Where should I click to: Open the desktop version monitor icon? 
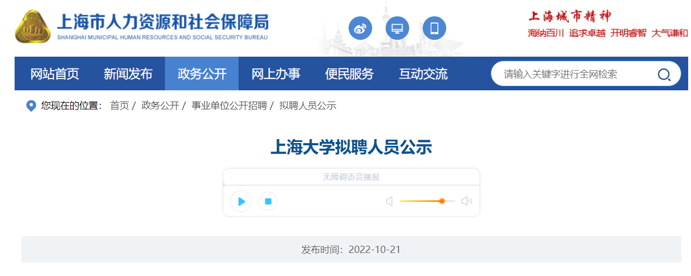click(x=397, y=28)
